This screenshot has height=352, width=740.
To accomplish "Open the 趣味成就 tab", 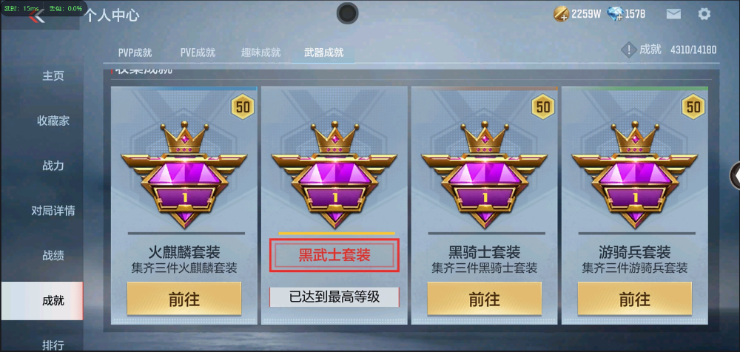I will 261,53.
